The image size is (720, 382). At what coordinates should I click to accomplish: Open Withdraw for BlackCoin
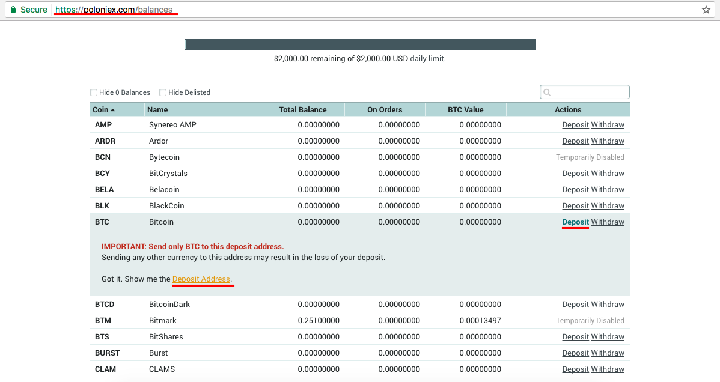[x=608, y=205]
